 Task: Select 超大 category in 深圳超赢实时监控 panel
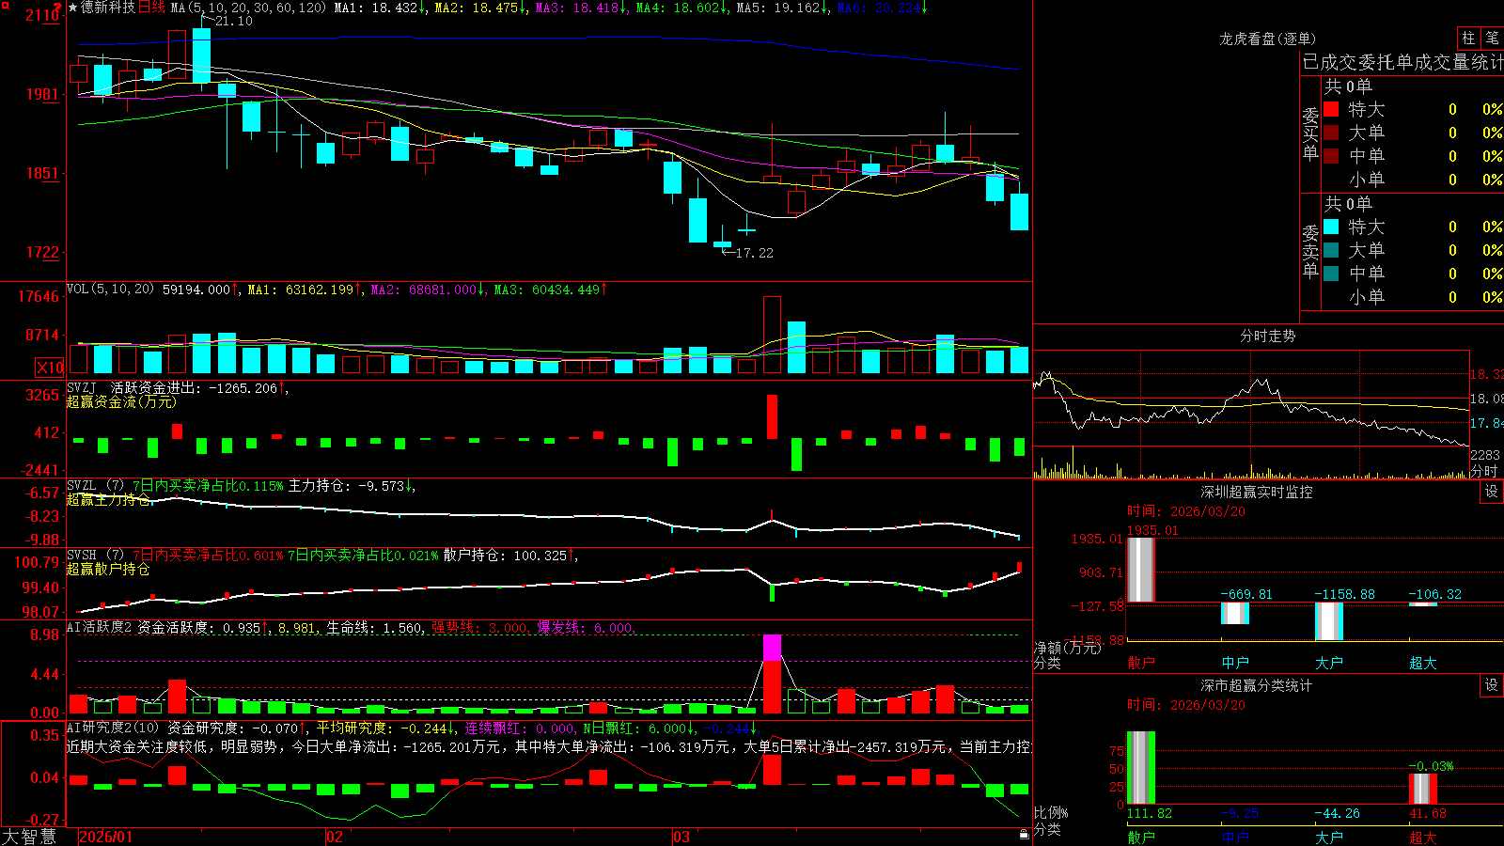(x=1423, y=663)
